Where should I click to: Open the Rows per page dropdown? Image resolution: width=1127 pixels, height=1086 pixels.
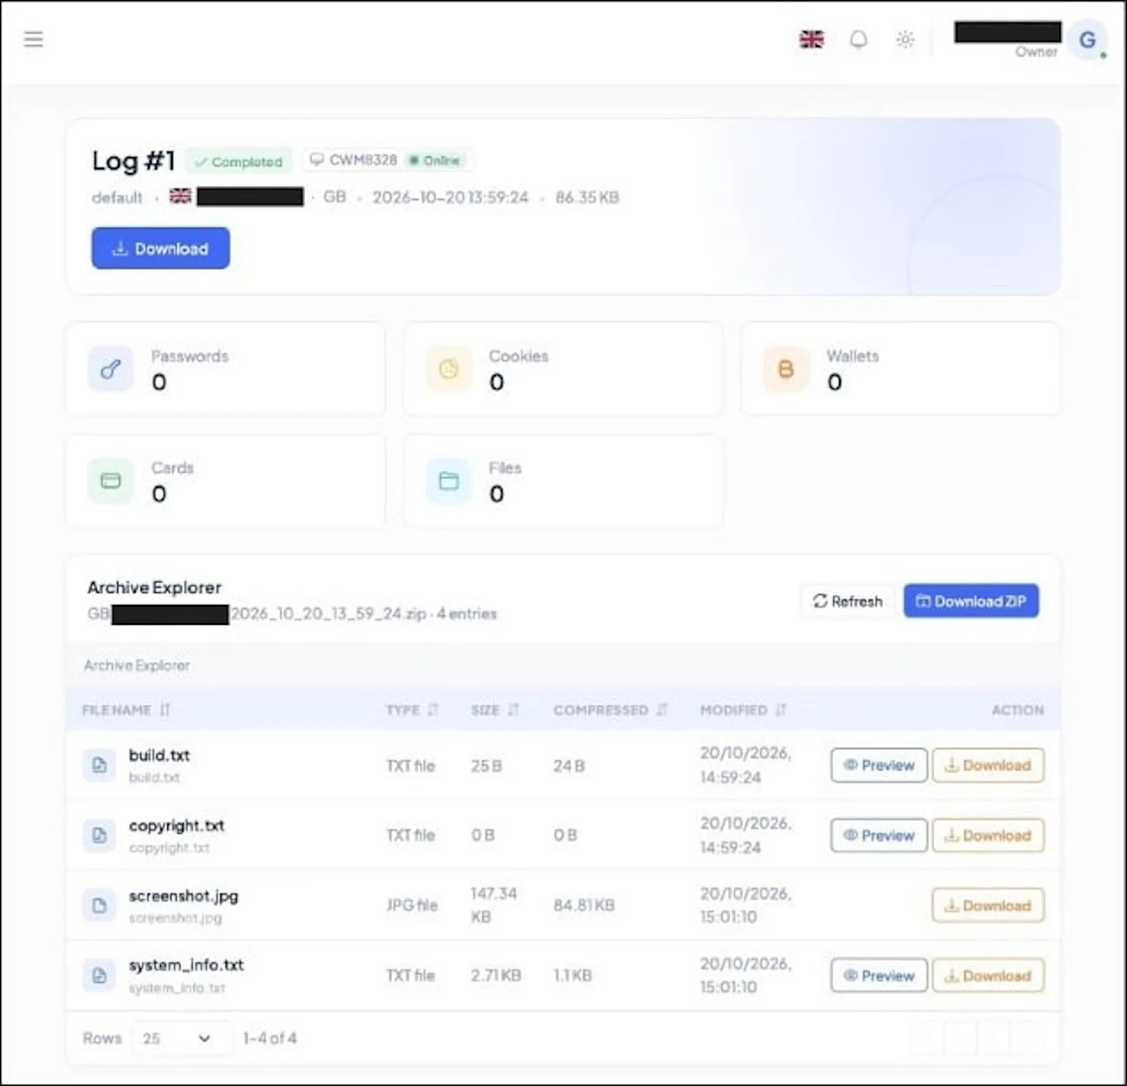point(182,1038)
